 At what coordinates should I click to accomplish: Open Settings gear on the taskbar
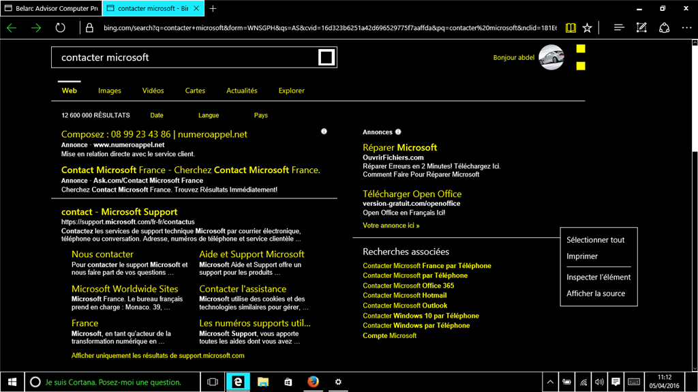tap(338, 382)
